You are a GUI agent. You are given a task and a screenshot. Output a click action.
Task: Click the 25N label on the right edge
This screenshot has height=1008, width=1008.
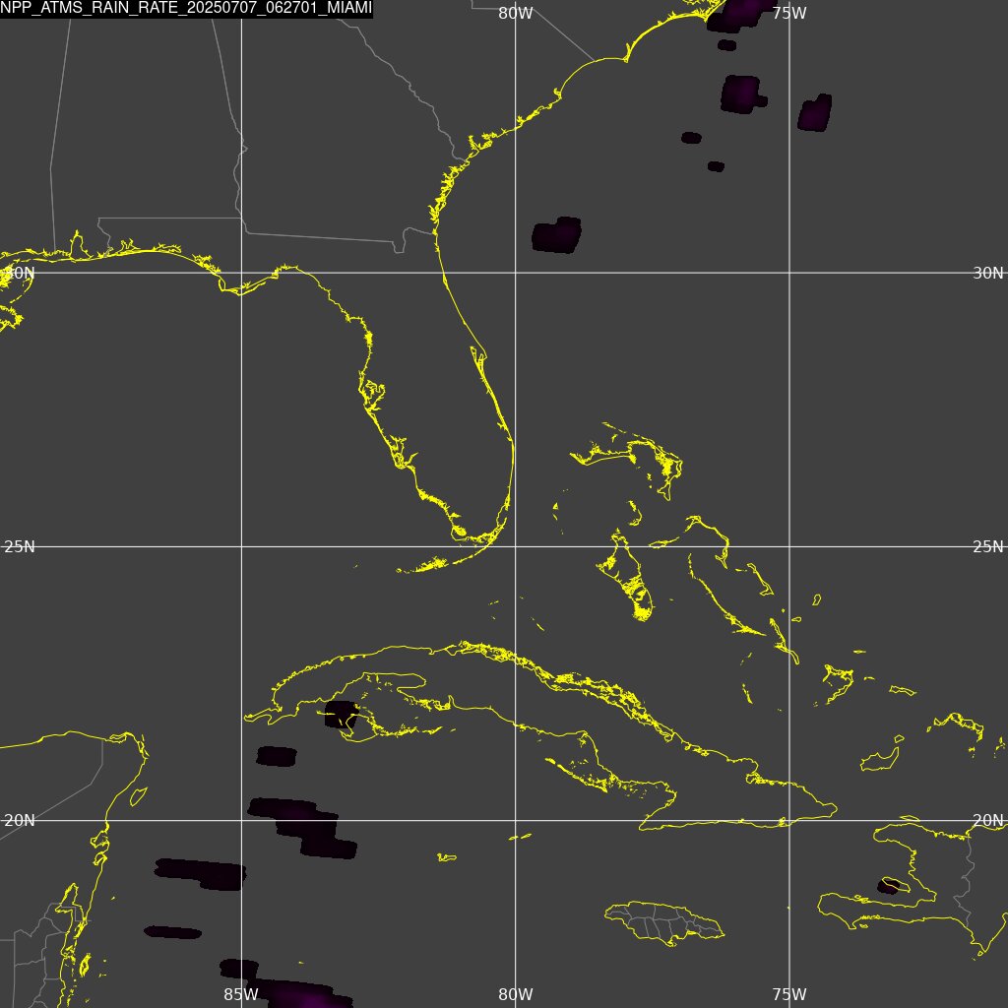987,546
